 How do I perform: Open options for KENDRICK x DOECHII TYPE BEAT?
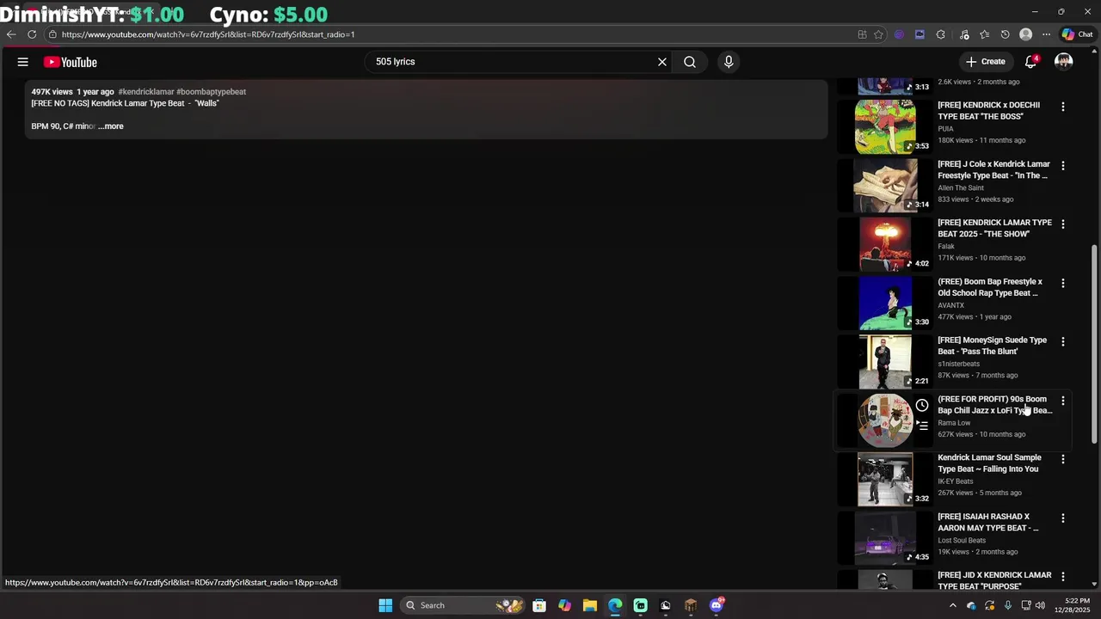tap(1063, 107)
